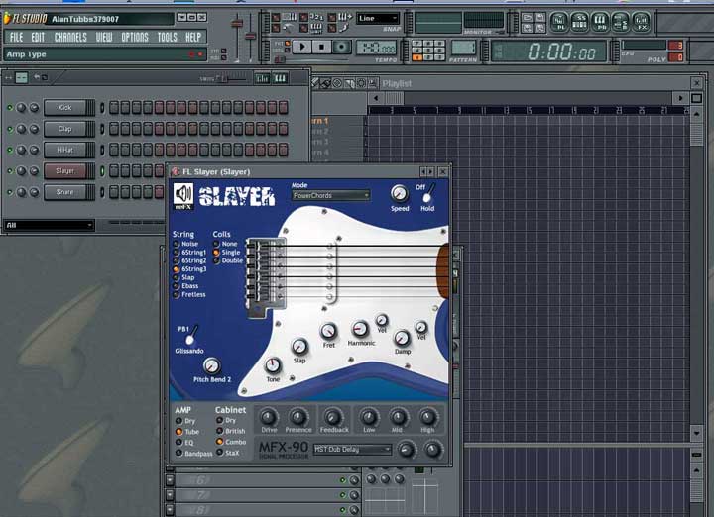Open the All channel filter dropdown
This screenshot has height=517, width=714.
coord(49,225)
